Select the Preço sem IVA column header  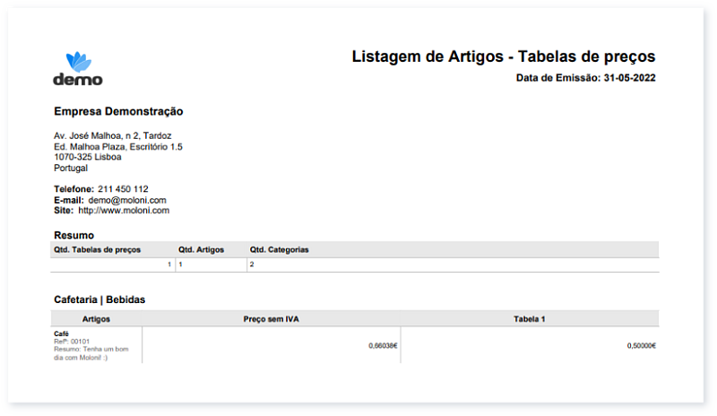pos(271,318)
